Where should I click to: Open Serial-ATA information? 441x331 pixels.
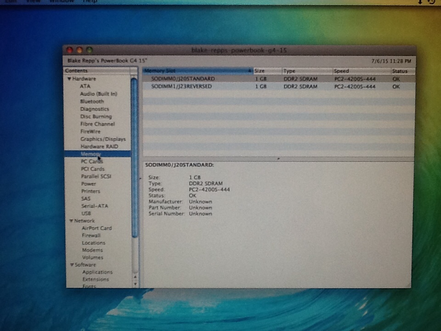95,206
